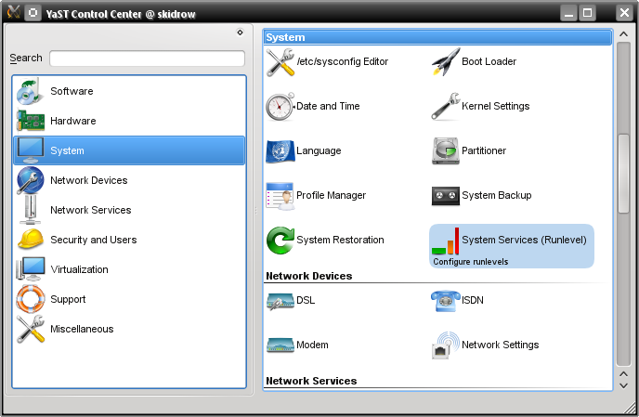Screen dimensions: 639x417
Task: Open the Modem device icon
Action: point(280,345)
